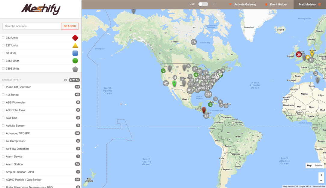
Task: Switch to the Map view type tab
Action: click(309, 165)
